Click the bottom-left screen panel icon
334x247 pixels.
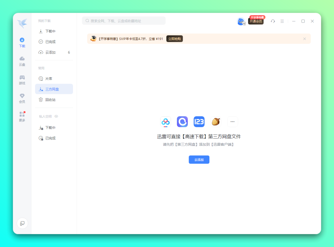pos(22,223)
